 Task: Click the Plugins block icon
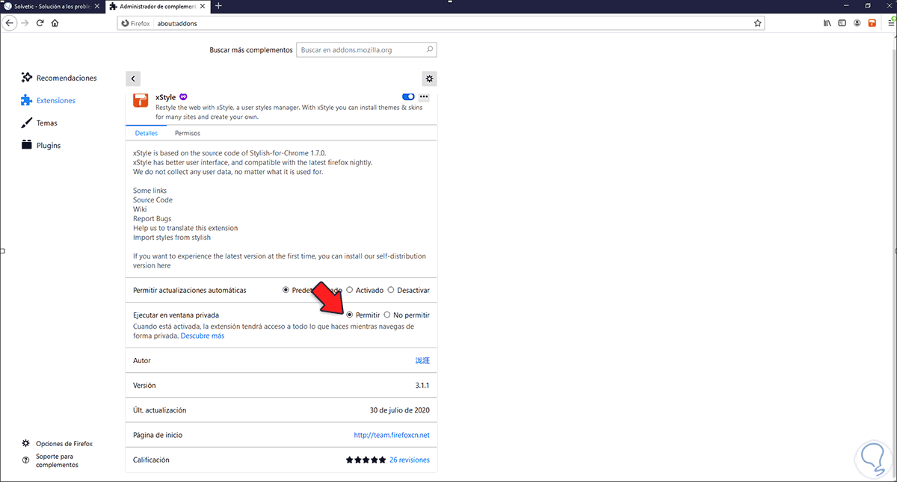[27, 145]
